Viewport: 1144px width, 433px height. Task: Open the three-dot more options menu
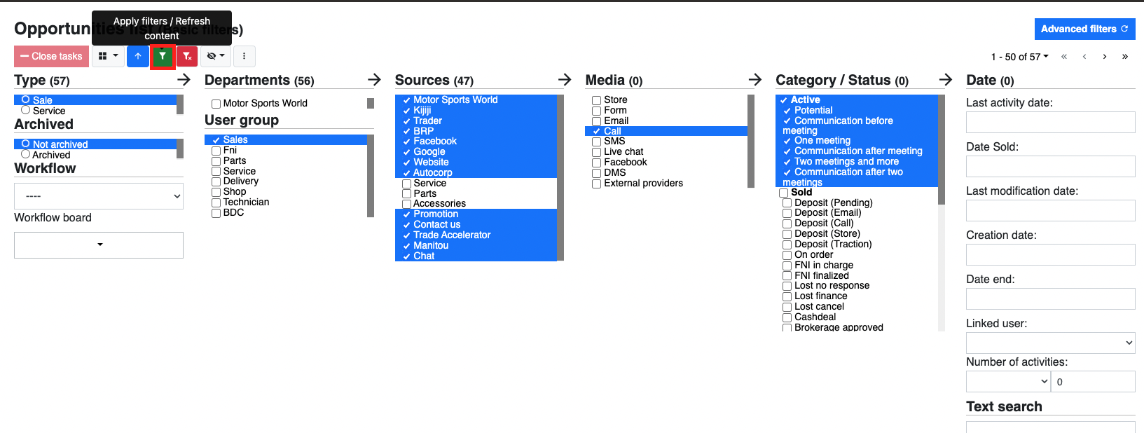(244, 56)
